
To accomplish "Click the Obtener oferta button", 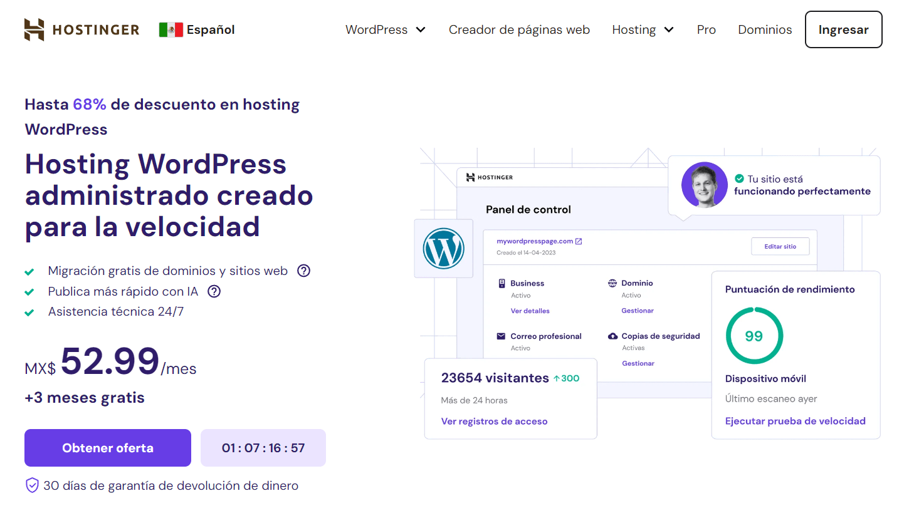I will pos(108,448).
